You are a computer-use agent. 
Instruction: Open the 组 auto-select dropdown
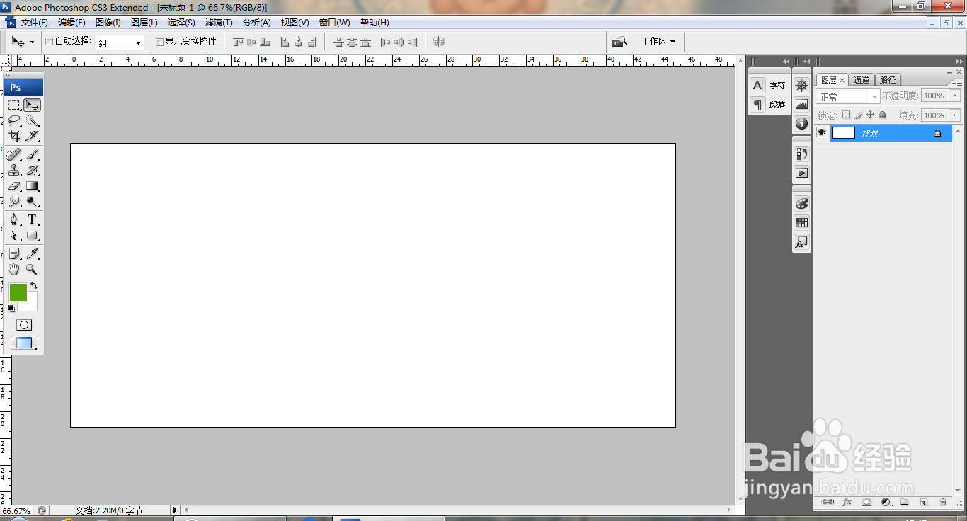click(120, 42)
